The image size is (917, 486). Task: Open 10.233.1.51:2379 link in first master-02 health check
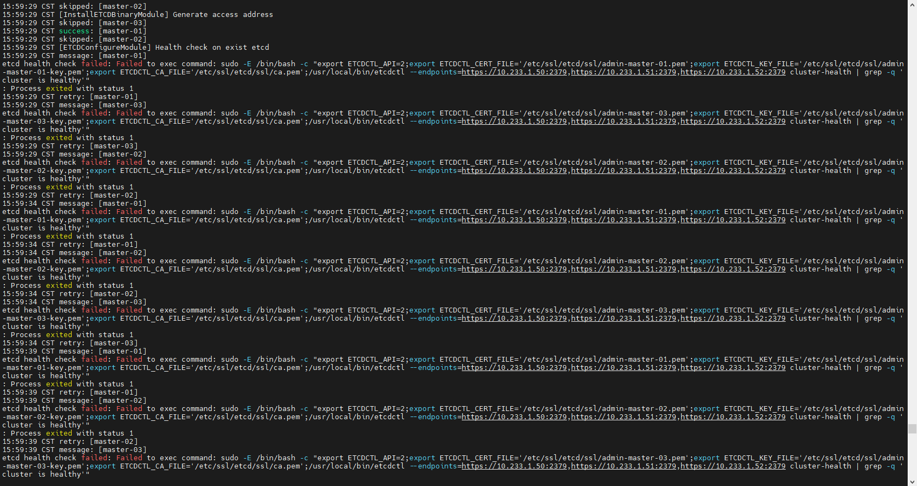pos(623,171)
